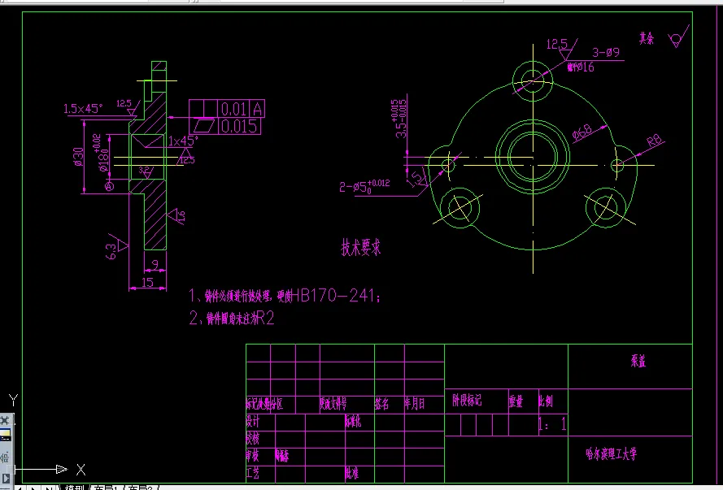Screen dimensions: 723x490
Task: Click the previous-tab arrow icon
Action: point(19,486)
